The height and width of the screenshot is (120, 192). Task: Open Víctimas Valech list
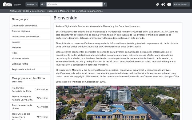(x=30, y=58)
